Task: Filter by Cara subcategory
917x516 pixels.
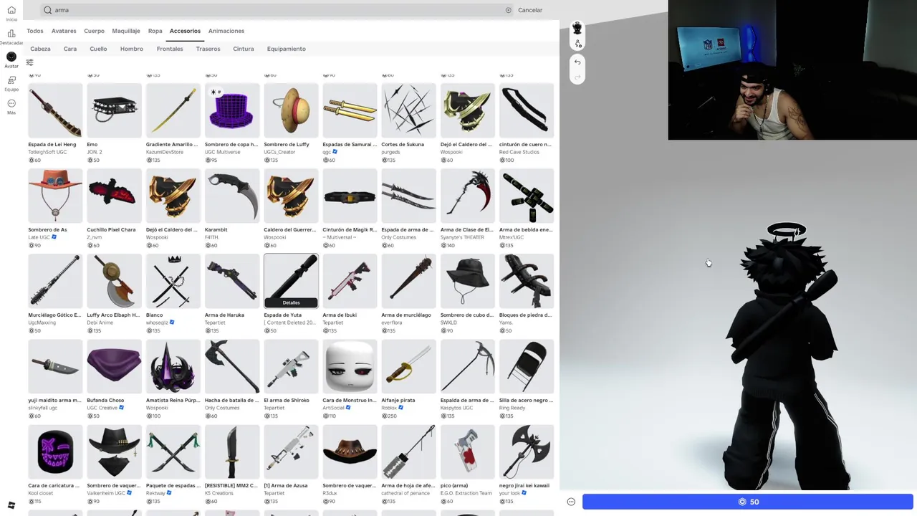Action: pyautogui.click(x=70, y=49)
